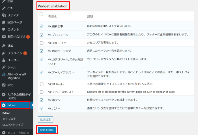Click the 変更を保存 save button
198x135 pixels.
pos(47,130)
